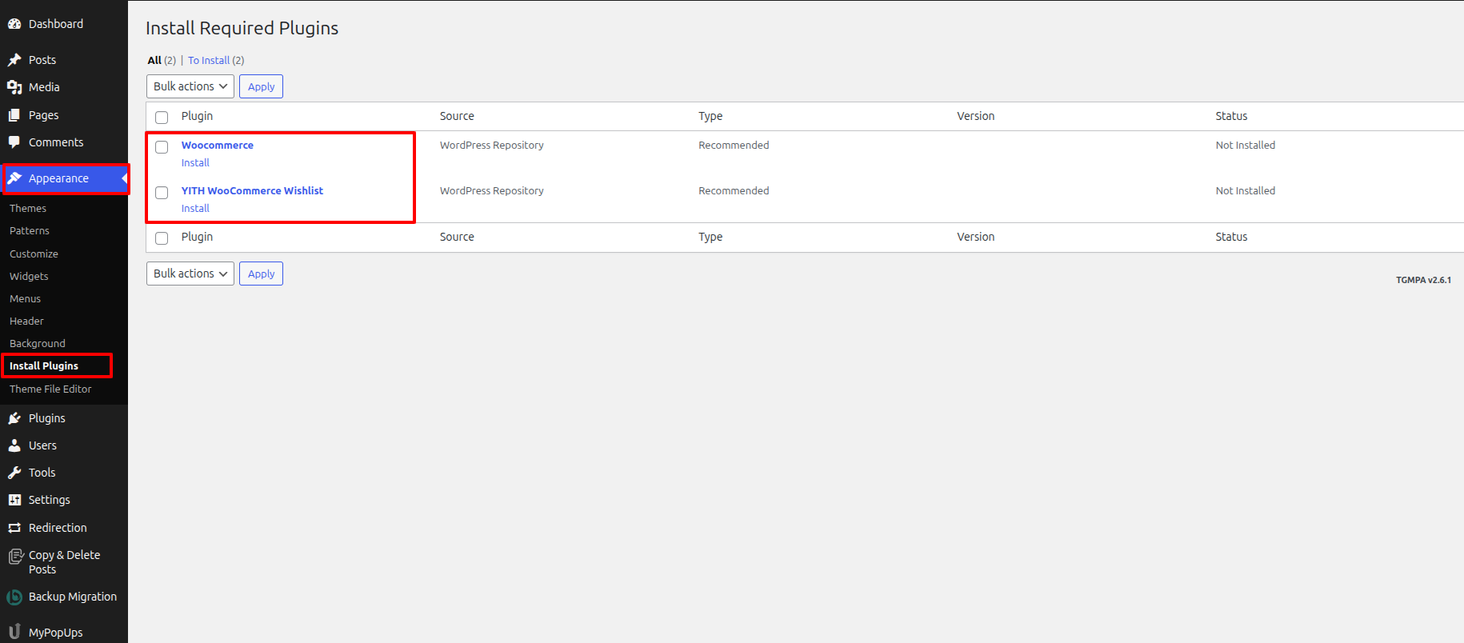Click the Plugins plug icon in sidebar
The image size is (1464, 643).
tap(14, 418)
